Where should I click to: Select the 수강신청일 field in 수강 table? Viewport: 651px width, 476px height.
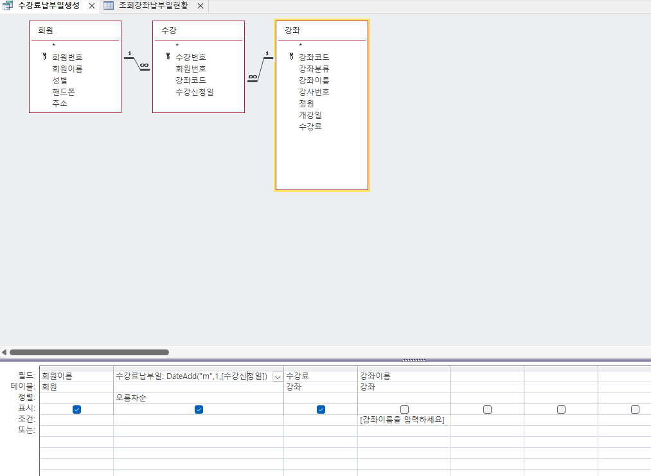pyautogui.click(x=195, y=92)
